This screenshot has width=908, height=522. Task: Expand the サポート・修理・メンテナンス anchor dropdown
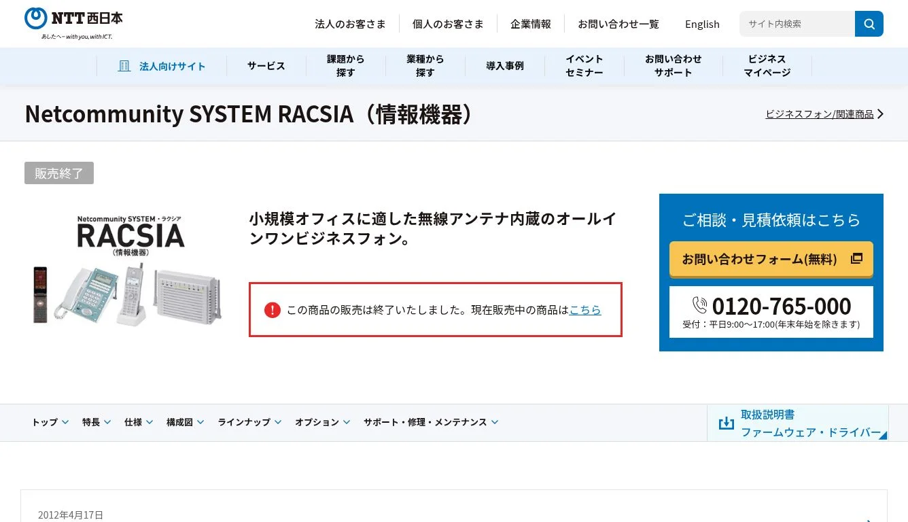[x=431, y=422]
